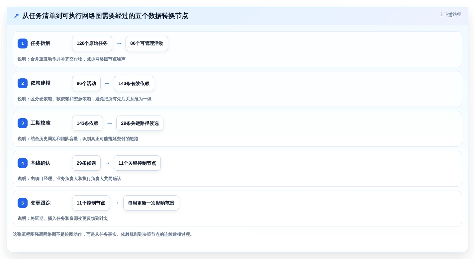
Task: Click the 每周更新一次影响范围 chip
Action: click(151, 203)
